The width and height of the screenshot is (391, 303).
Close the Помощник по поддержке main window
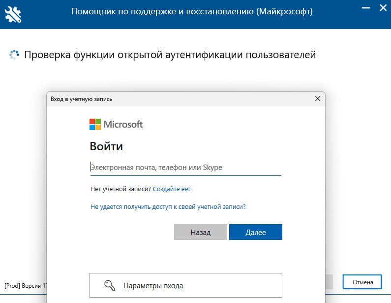pos(383,8)
